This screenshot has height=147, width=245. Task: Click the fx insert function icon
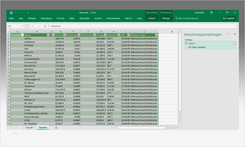click(x=45, y=26)
